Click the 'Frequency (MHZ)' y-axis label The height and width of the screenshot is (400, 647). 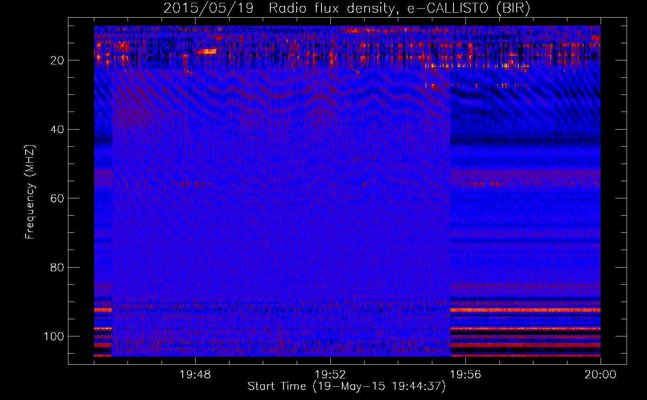point(30,192)
